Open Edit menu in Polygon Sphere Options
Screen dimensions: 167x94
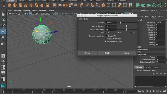80,19
